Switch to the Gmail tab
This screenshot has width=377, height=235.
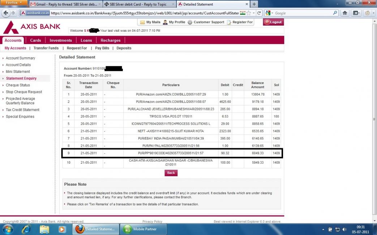click(66, 4)
